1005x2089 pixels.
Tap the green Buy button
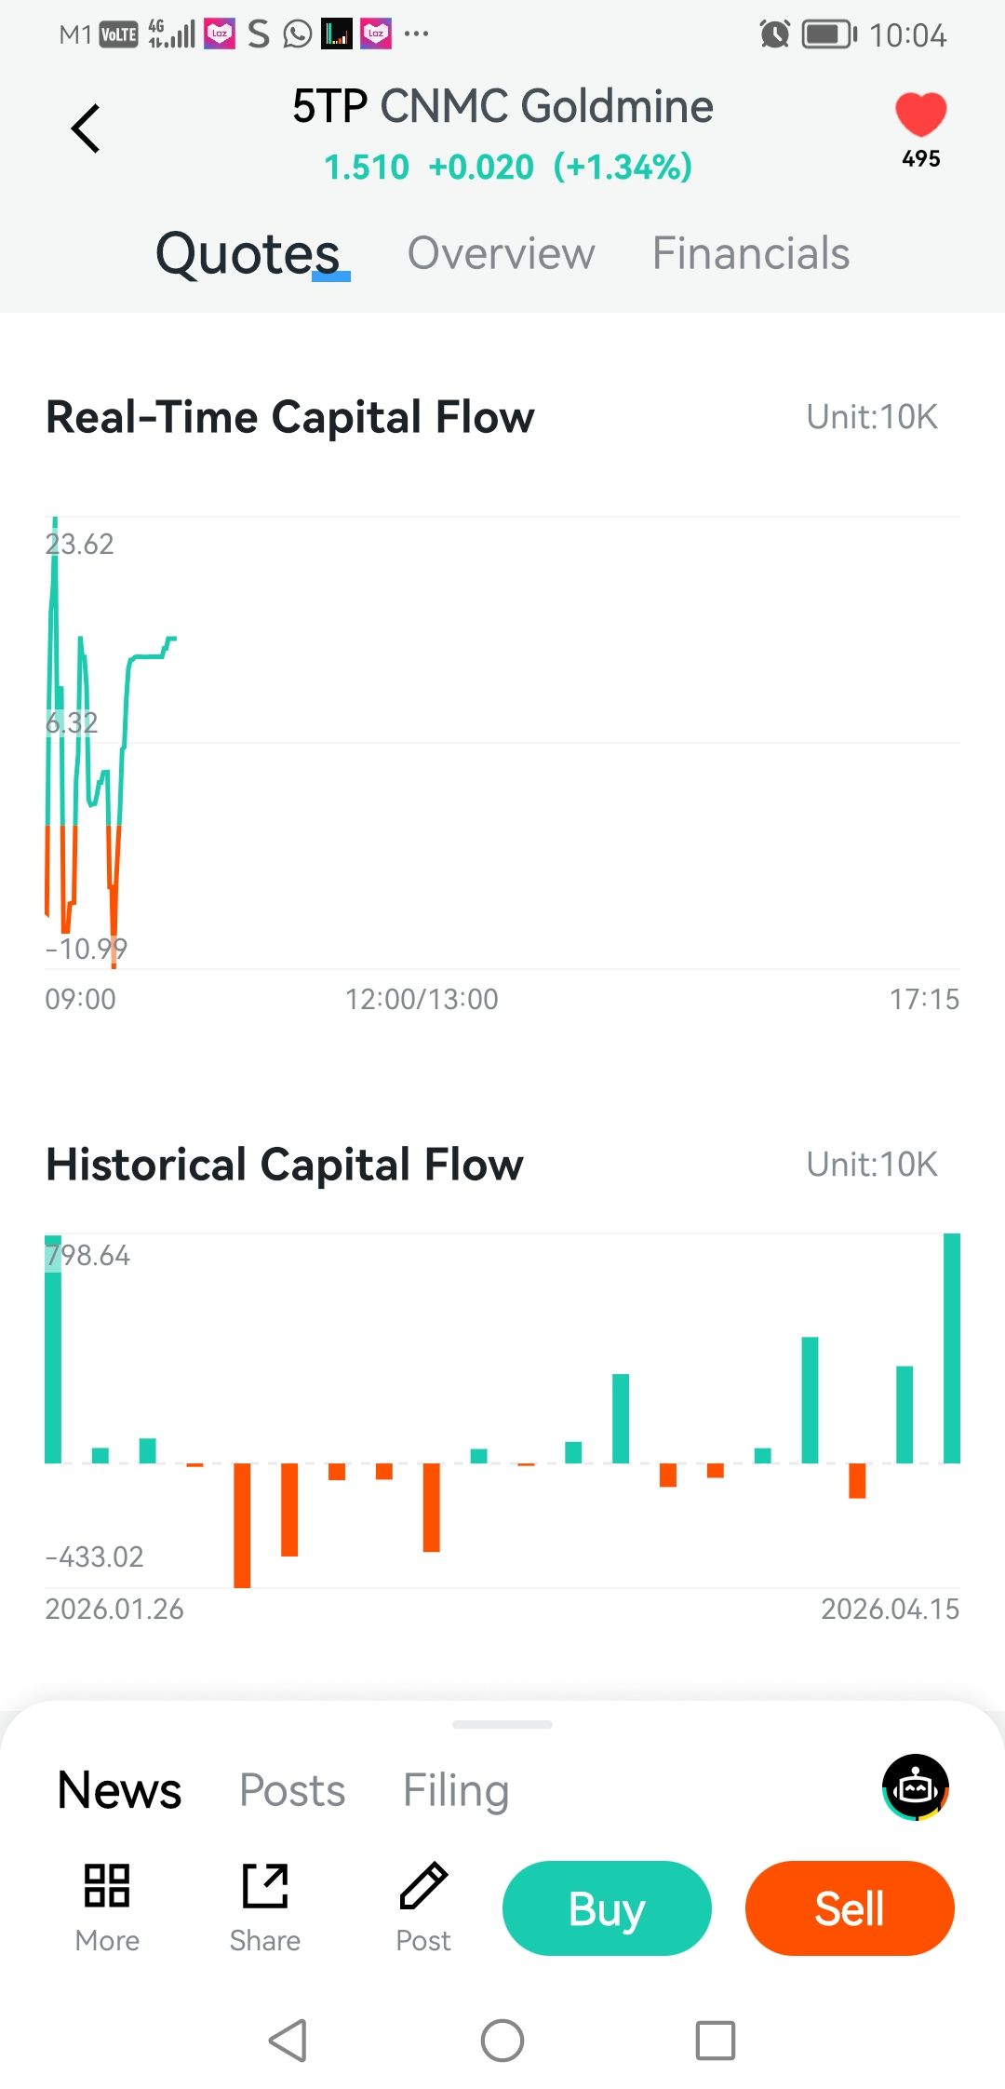(x=607, y=1908)
